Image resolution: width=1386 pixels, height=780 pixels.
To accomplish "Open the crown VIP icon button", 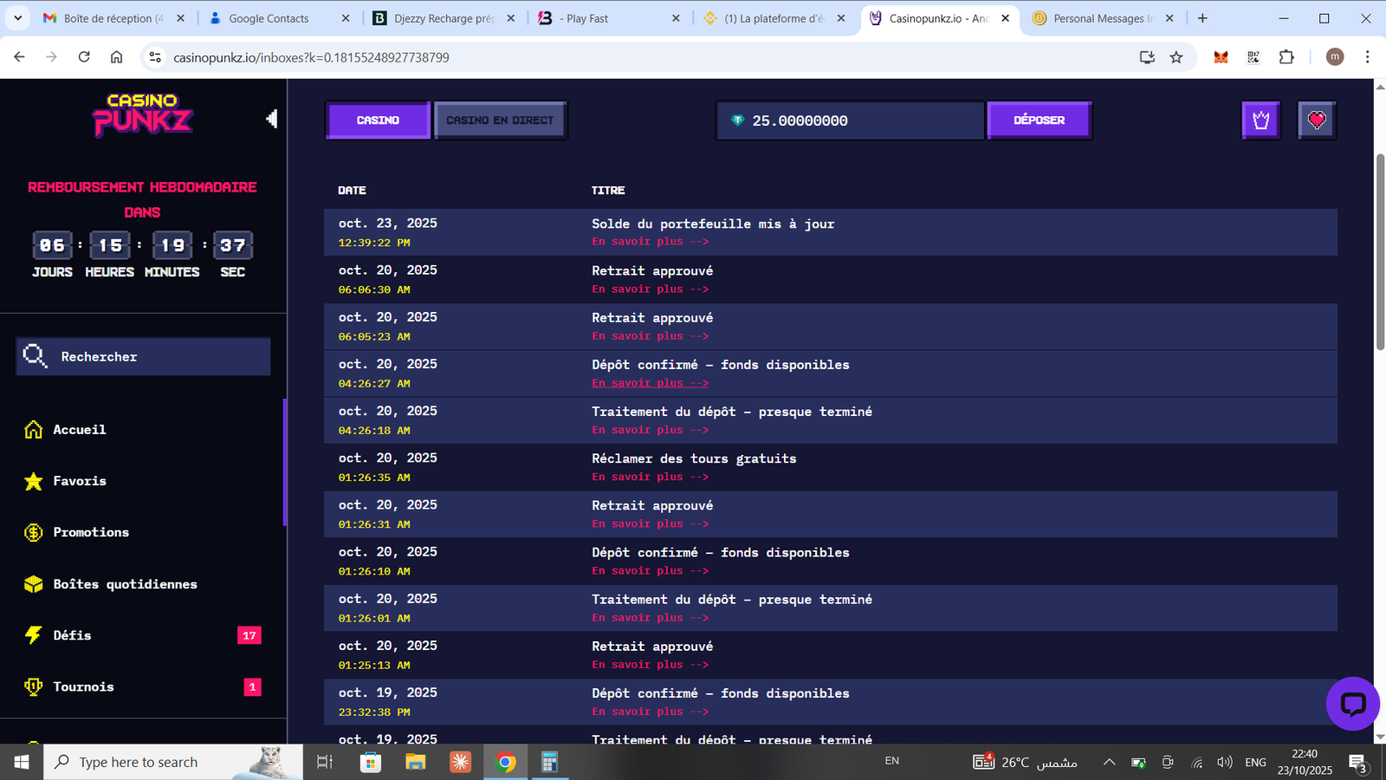I will click(1260, 120).
